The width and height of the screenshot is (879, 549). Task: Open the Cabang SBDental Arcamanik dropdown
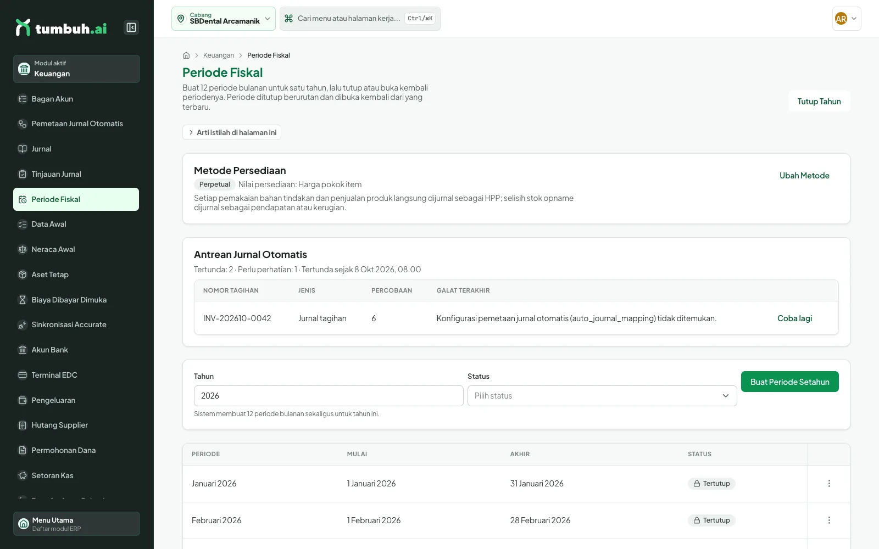224,19
